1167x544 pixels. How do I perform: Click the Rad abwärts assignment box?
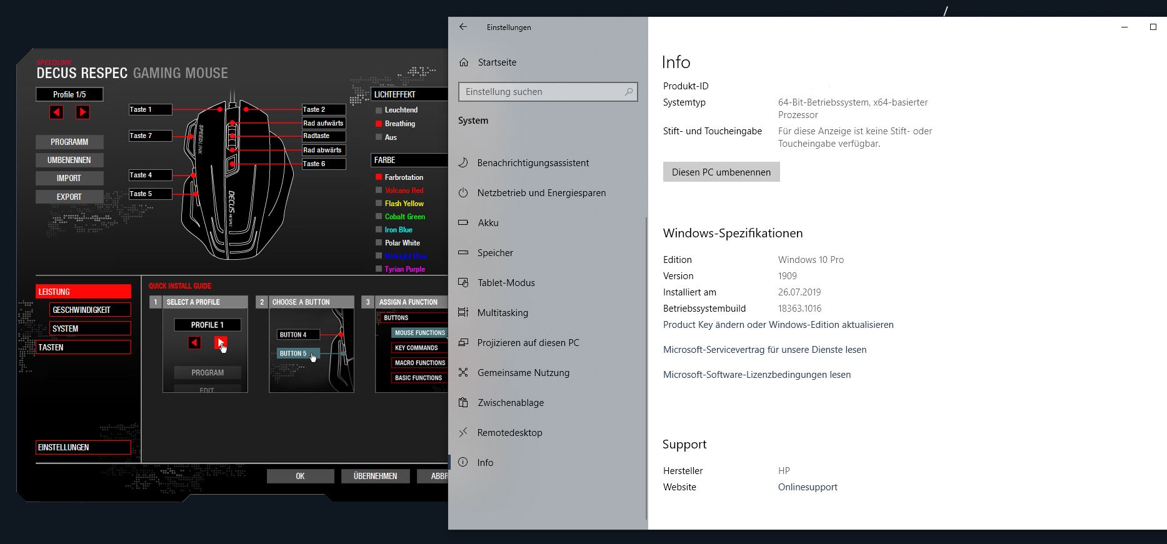(324, 150)
